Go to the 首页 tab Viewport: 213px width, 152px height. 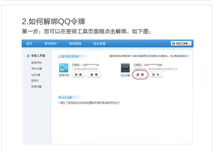(29, 43)
